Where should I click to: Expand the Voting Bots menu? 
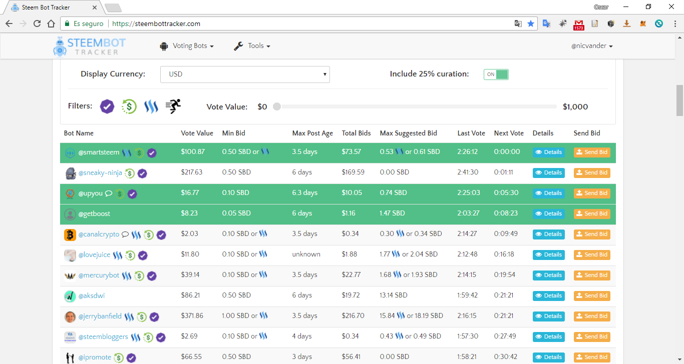click(x=187, y=46)
